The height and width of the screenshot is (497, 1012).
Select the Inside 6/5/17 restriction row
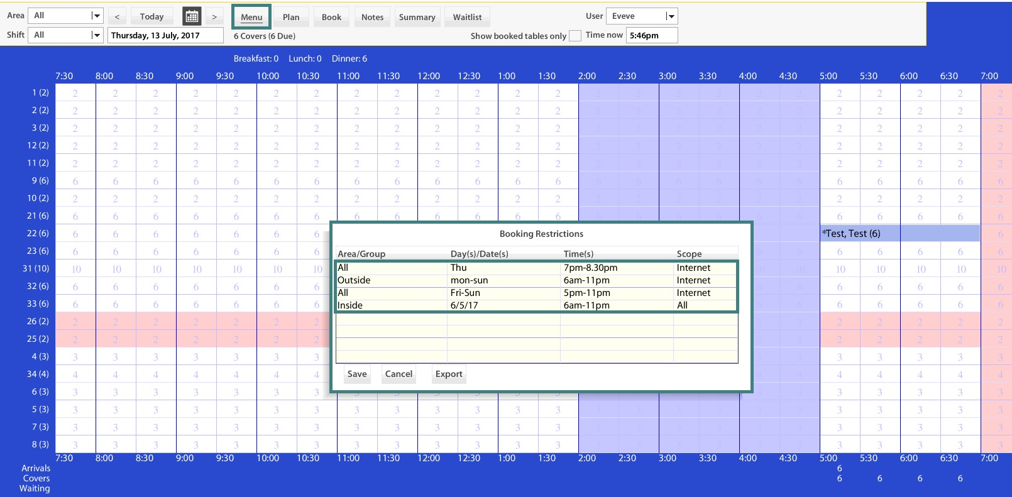point(537,305)
